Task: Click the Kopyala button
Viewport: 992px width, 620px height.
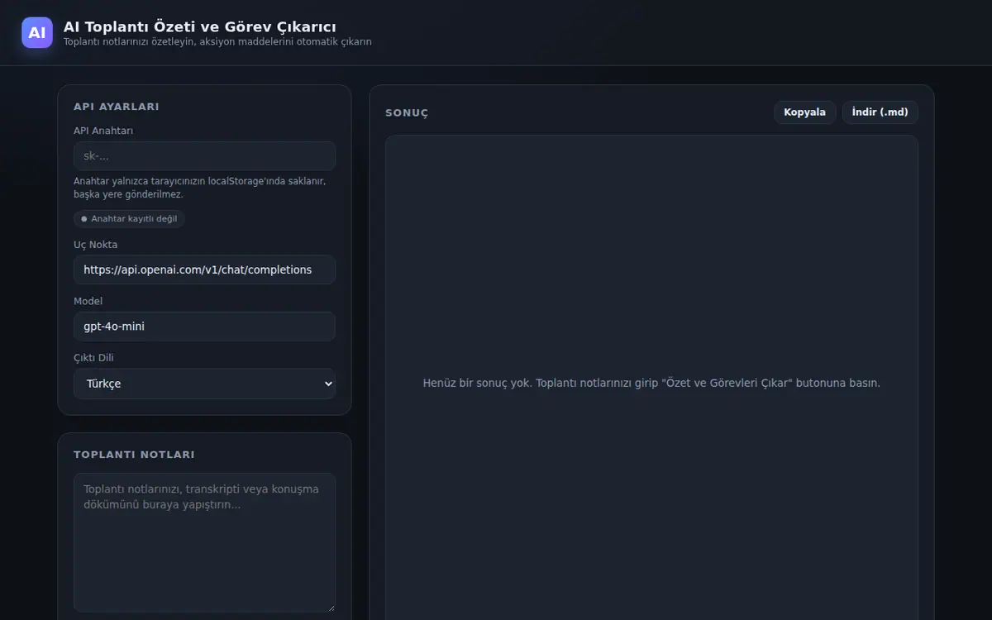Action: click(x=805, y=112)
